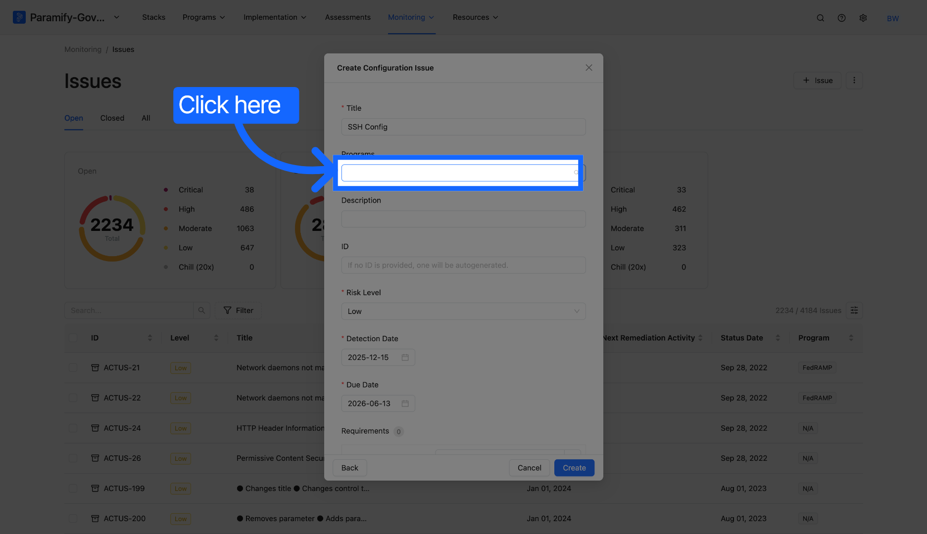Check the ACTUS-21 row checkbox
The width and height of the screenshot is (927, 534).
pos(73,368)
